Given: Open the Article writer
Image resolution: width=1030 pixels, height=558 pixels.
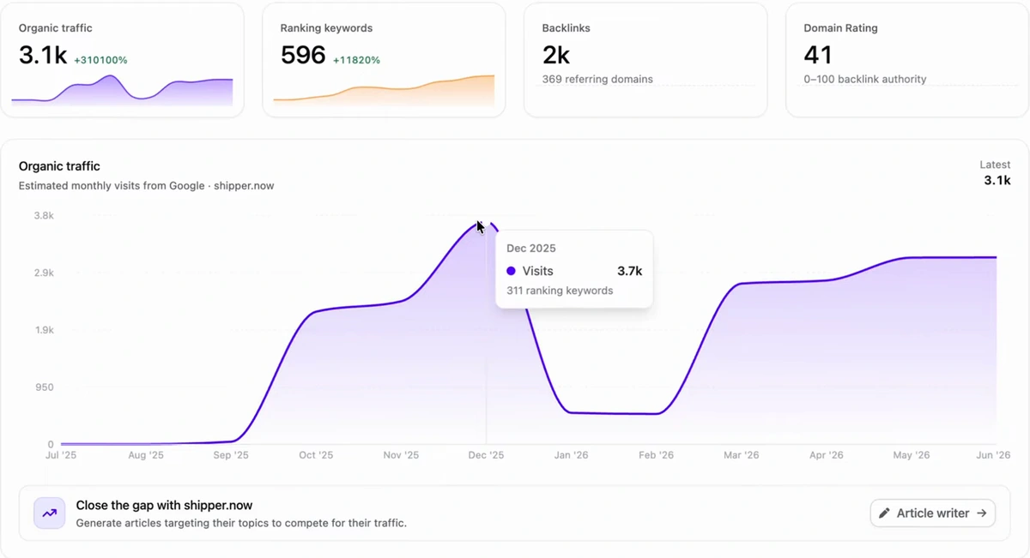Looking at the screenshot, I should point(933,513).
